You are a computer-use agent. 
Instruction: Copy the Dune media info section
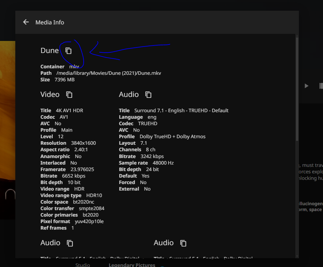point(68,51)
